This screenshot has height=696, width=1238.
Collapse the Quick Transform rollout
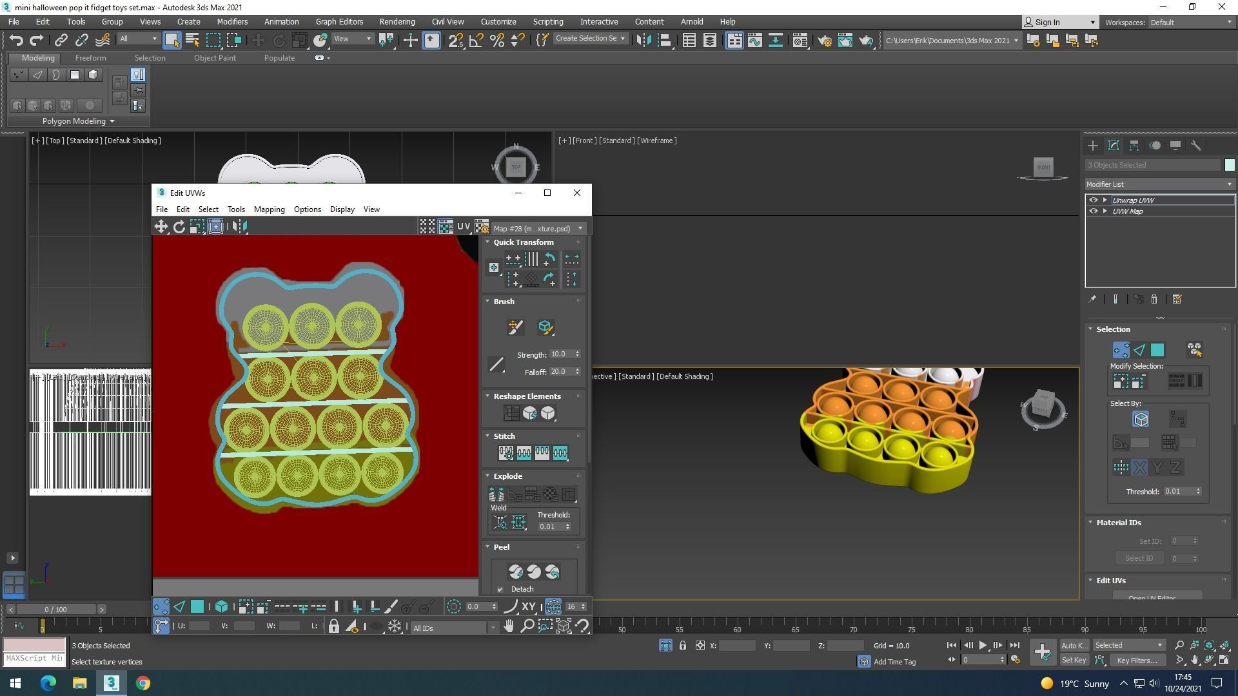pos(488,242)
